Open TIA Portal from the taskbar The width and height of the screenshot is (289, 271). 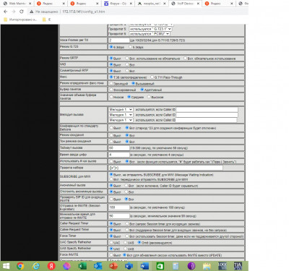pyautogui.click(x=238, y=266)
